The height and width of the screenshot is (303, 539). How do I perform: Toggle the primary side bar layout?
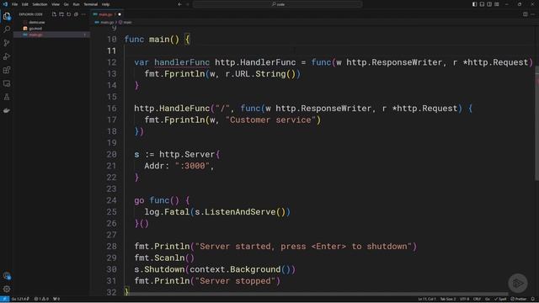coord(474,4)
